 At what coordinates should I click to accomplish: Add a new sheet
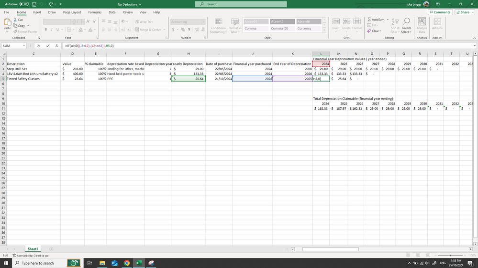point(51,249)
